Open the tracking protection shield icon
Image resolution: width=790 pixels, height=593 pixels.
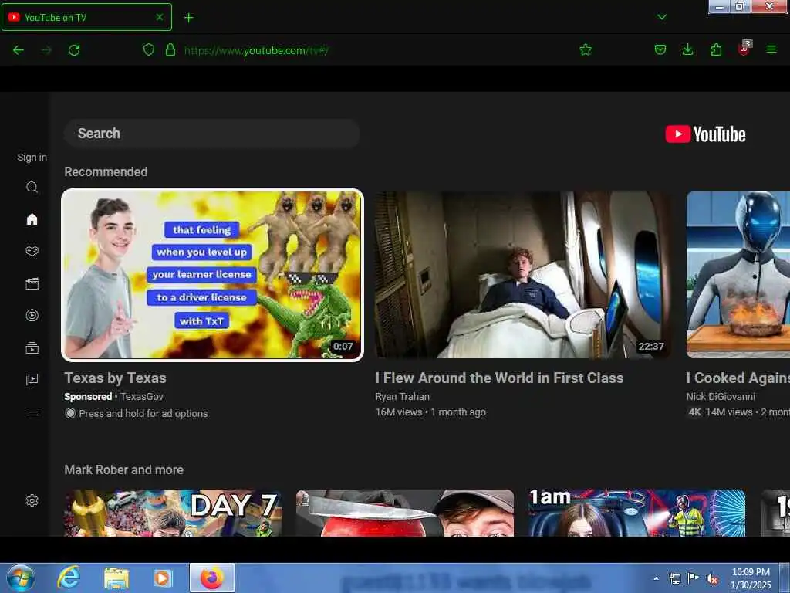[x=149, y=49]
